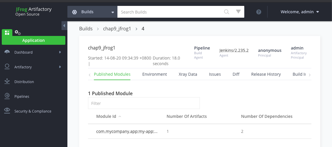The width and height of the screenshot is (332, 147).
Task: Sort by Module Id column header
Action: pyautogui.click(x=106, y=116)
